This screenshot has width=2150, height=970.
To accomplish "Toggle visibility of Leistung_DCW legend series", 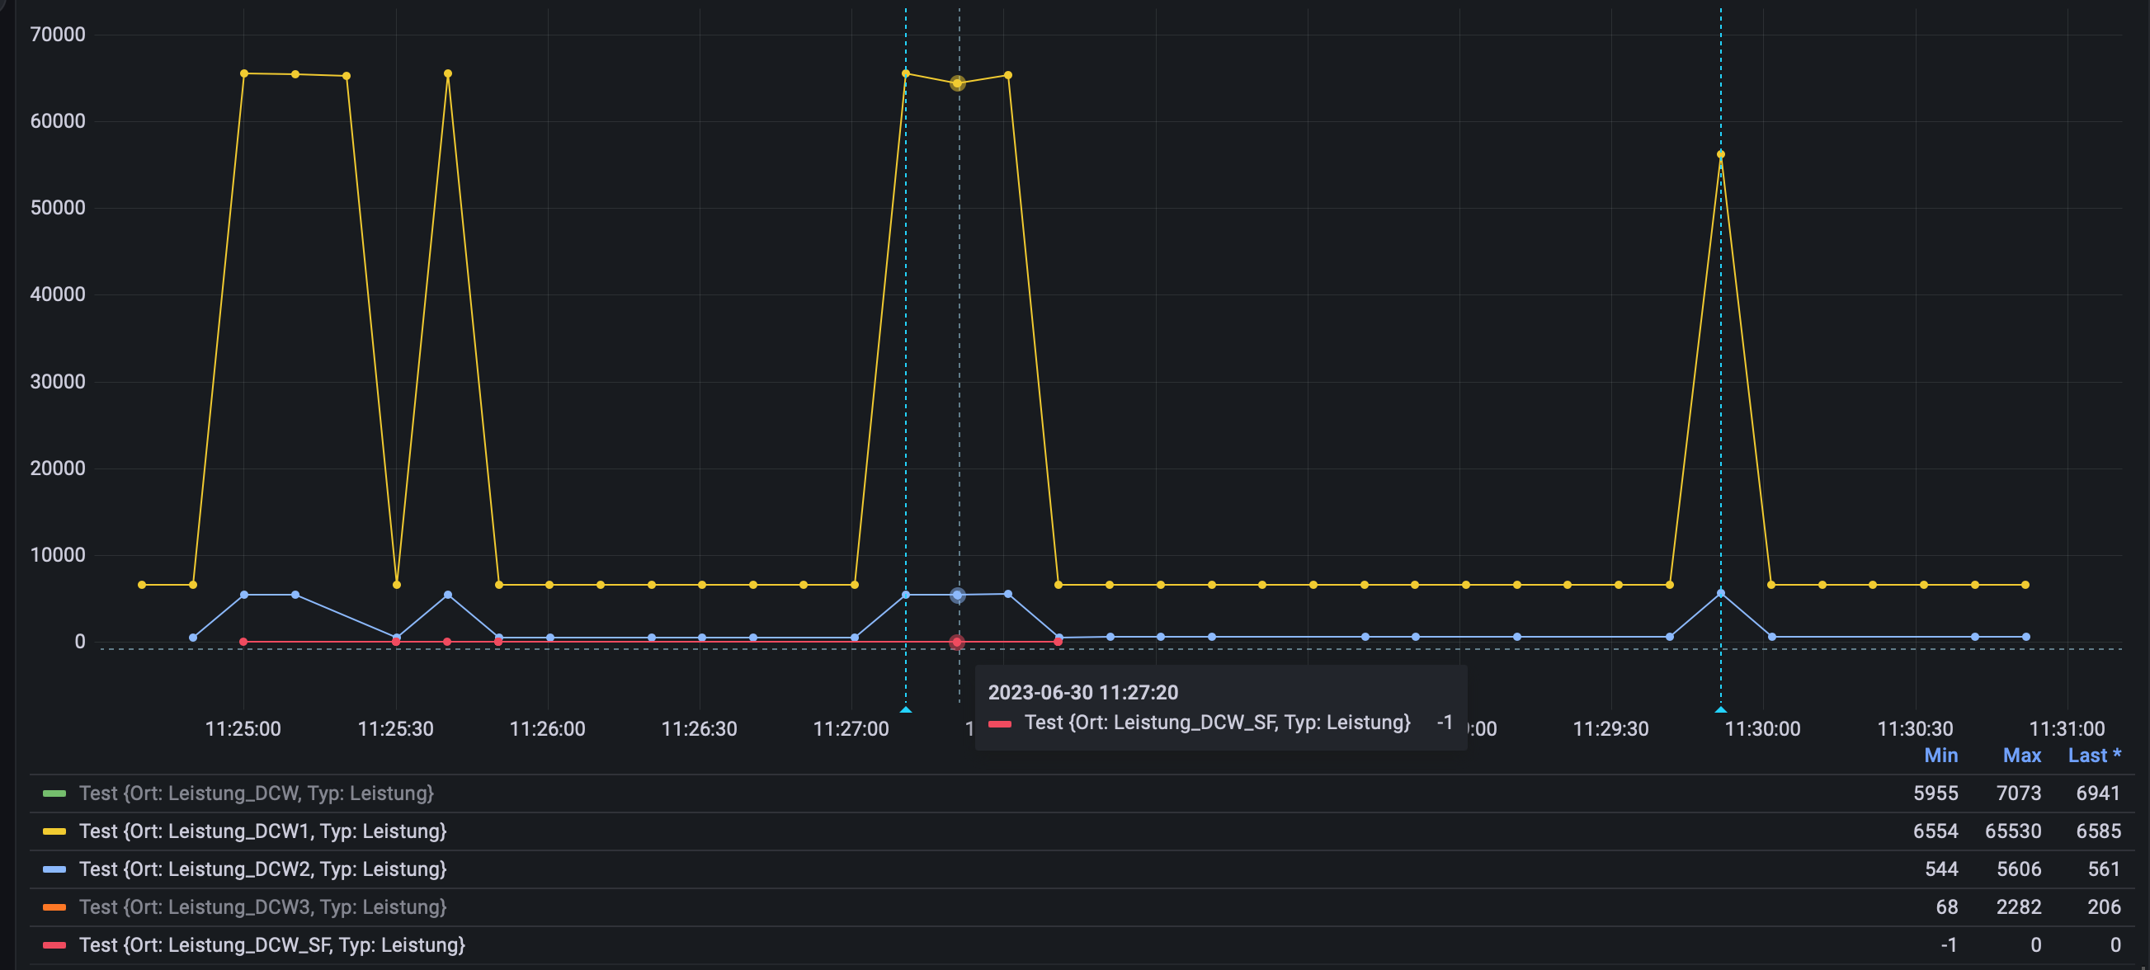I will (256, 793).
